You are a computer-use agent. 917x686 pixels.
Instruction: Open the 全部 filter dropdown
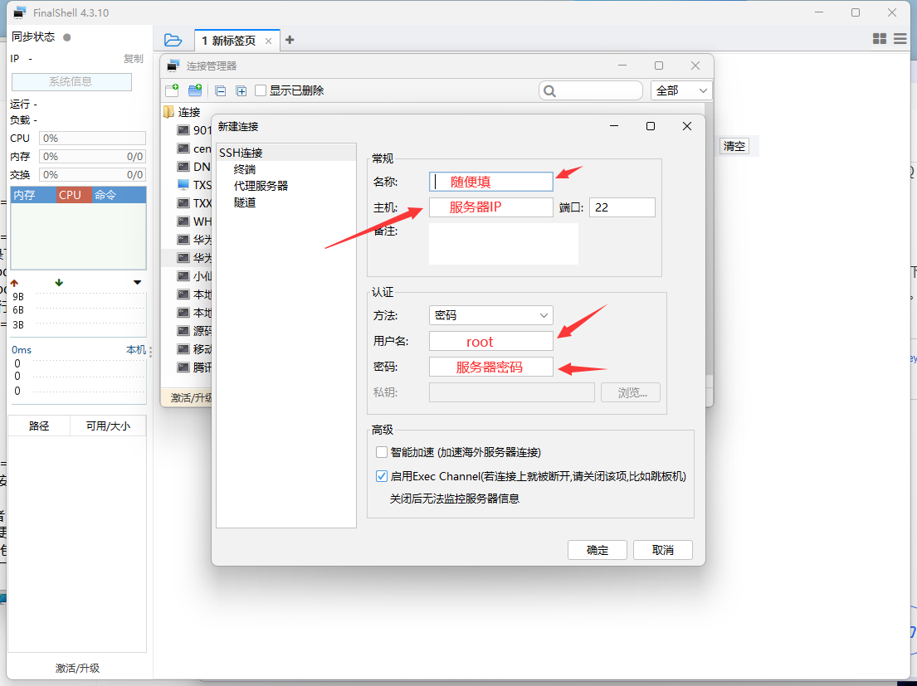(x=681, y=90)
